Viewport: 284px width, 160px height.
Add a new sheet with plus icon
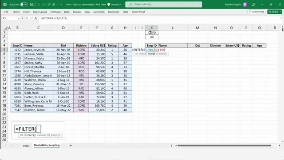point(71,145)
